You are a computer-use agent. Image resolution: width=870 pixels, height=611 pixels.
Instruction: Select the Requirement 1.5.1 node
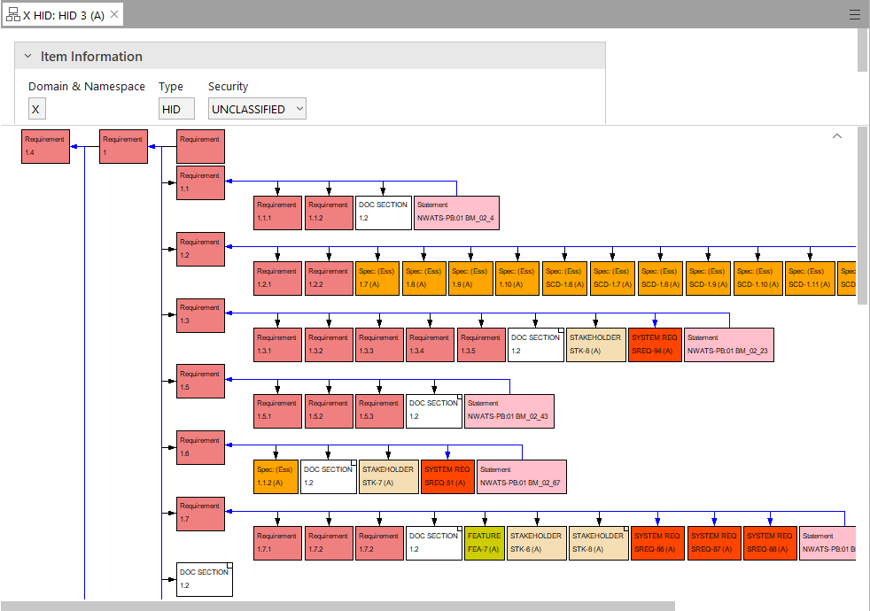(277, 411)
